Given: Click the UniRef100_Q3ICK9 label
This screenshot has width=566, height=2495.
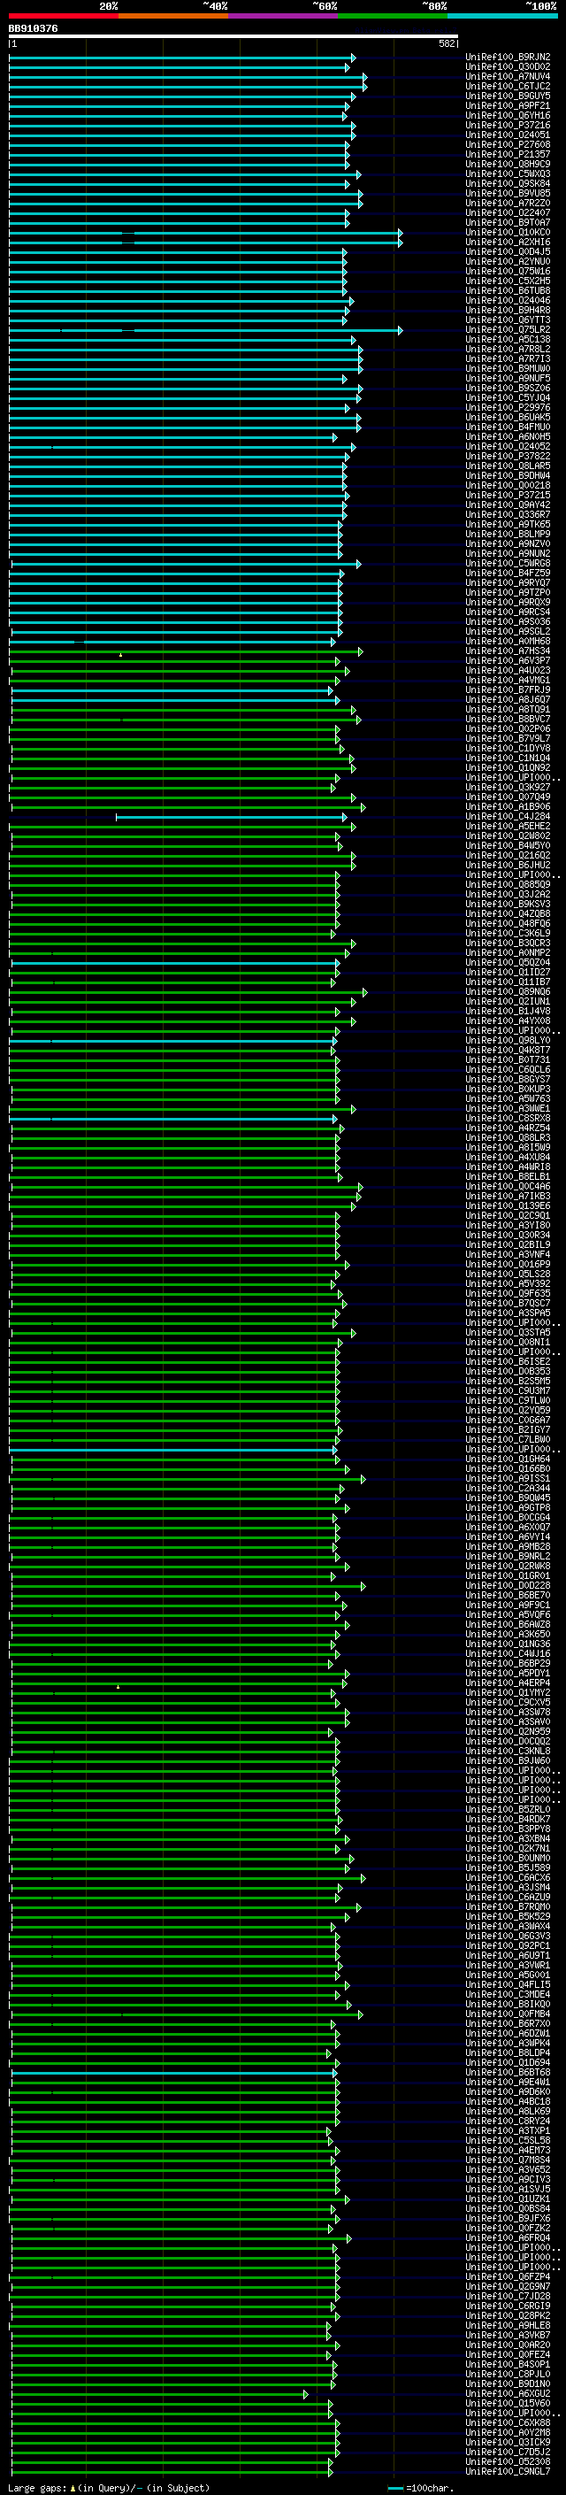Looking at the screenshot, I should [508, 2442].
